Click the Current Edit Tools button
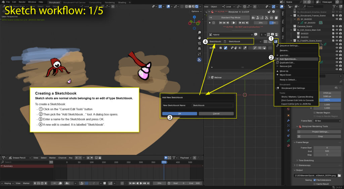This screenshot has height=189, width=344. click(275, 41)
